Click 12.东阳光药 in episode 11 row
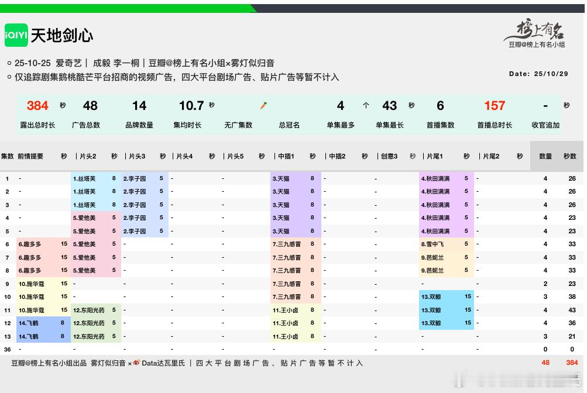This screenshot has height=393, width=587. pos(89,310)
